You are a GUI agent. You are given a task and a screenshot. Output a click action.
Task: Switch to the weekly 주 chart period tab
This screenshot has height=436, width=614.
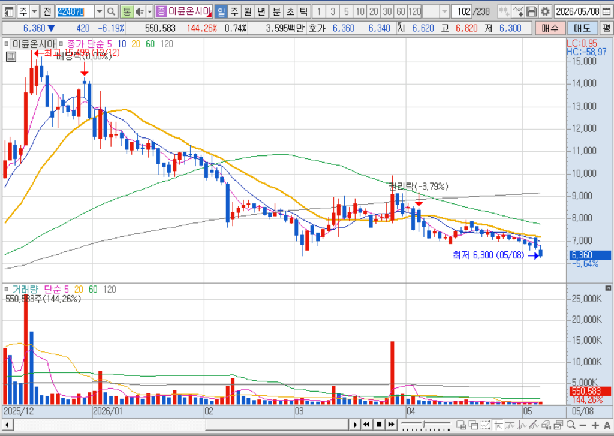click(x=234, y=12)
